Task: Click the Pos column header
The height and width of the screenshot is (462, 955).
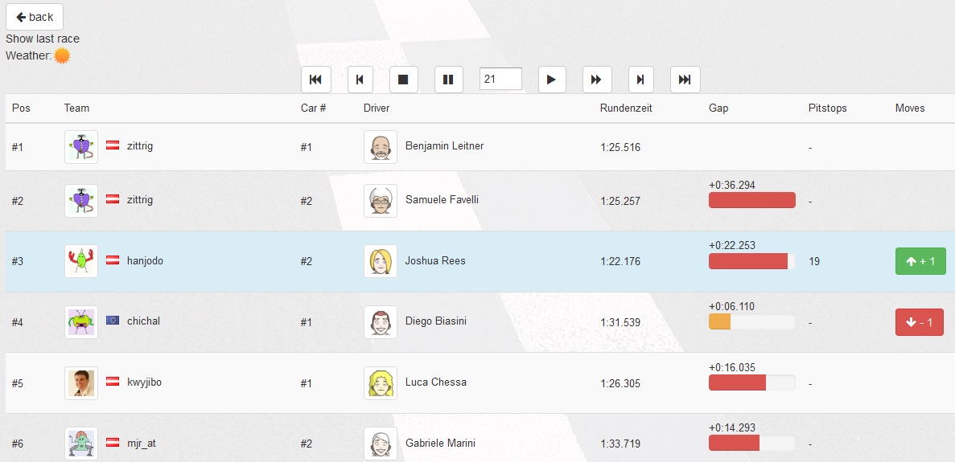Action: pos(21,108)
